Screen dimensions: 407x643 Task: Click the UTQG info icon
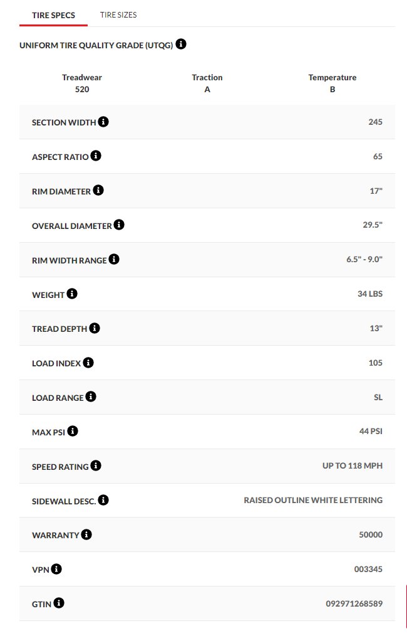pos(181,44)
